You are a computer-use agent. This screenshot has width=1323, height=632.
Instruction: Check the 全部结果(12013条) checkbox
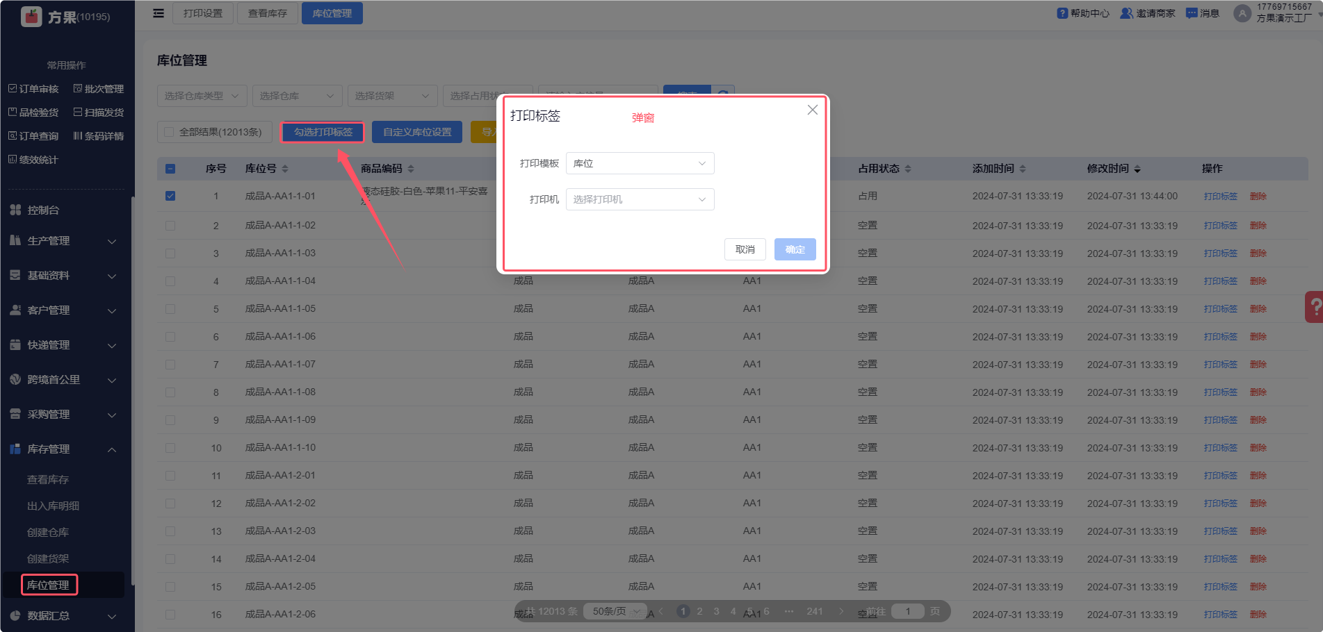[x=169, y=132]
